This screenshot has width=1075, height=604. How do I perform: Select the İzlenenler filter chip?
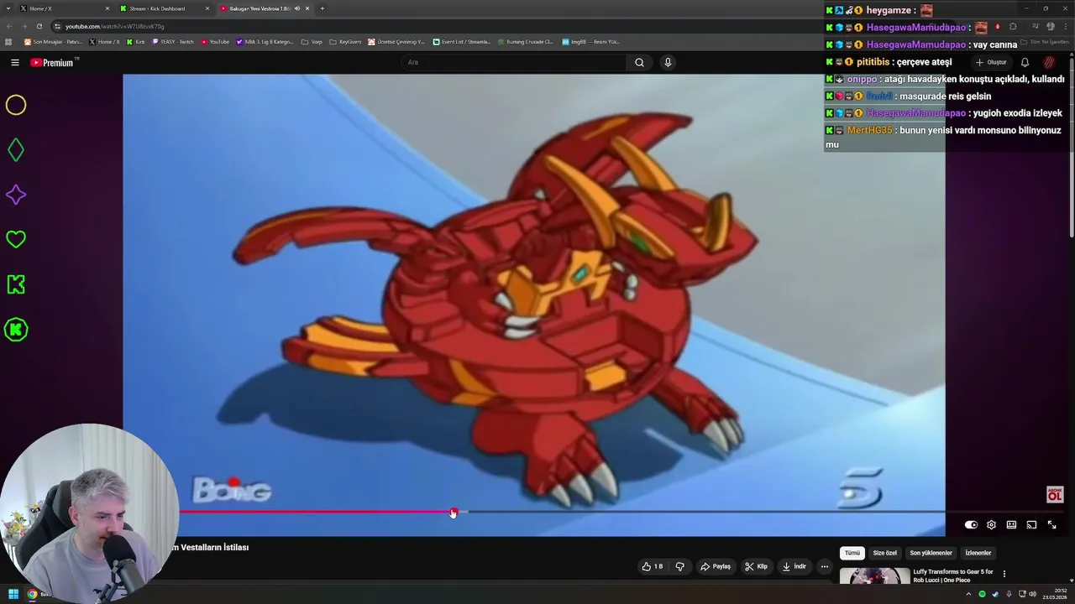point(978,553)
